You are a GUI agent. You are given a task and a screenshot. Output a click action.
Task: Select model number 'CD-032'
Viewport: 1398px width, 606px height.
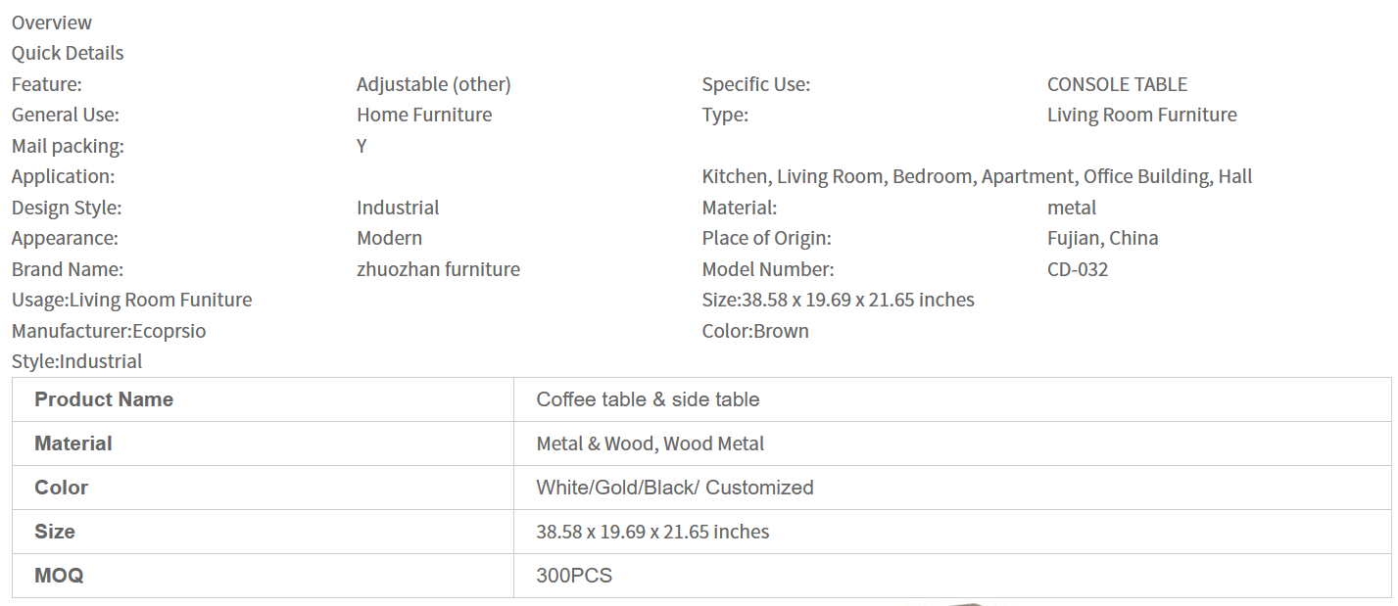click(x=1078, y=269)
